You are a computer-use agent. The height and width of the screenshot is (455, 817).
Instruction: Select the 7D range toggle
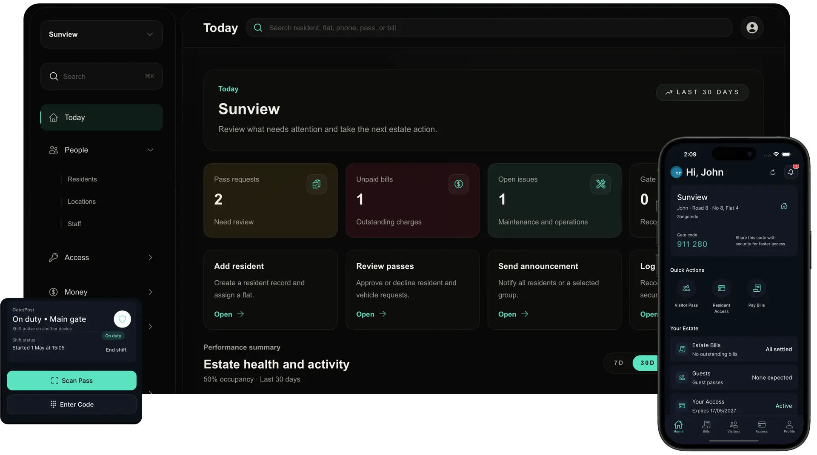619,363
